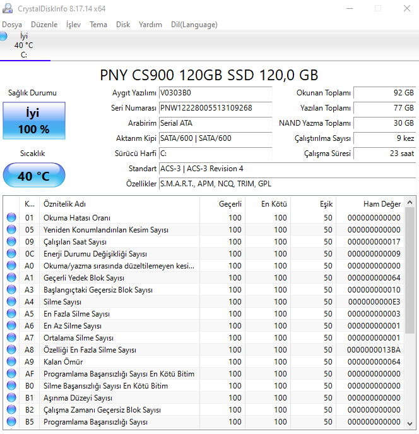Click status orb for En Fazla Silme Sayısı (A5)

pyautogui.click(x=11, y=313)
